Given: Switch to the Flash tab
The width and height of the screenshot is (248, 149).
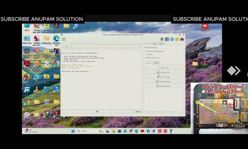Looking at the screenshot, I should click(155, 44).
